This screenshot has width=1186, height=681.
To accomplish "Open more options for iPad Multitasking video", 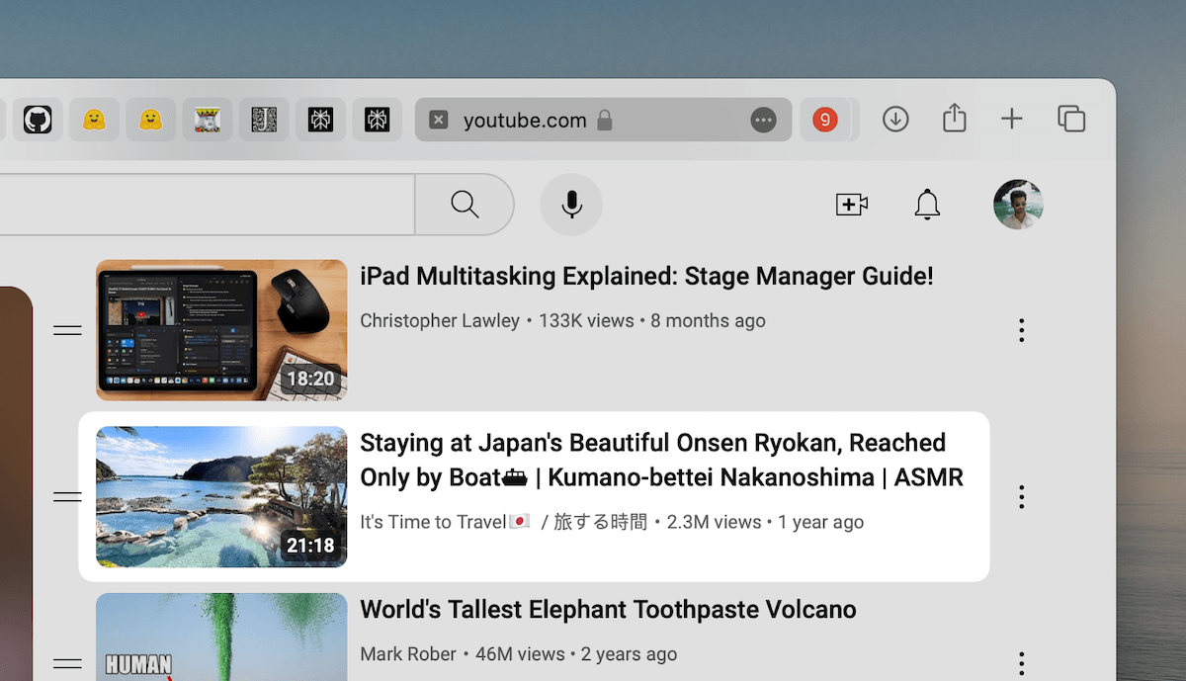I will tap(1021, 330).
